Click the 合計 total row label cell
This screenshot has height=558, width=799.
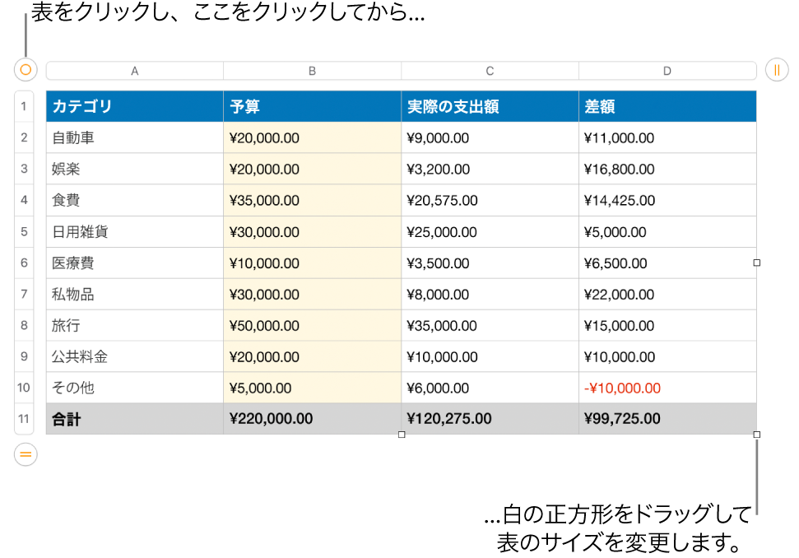pyautogui.click(x=134, y=418)
